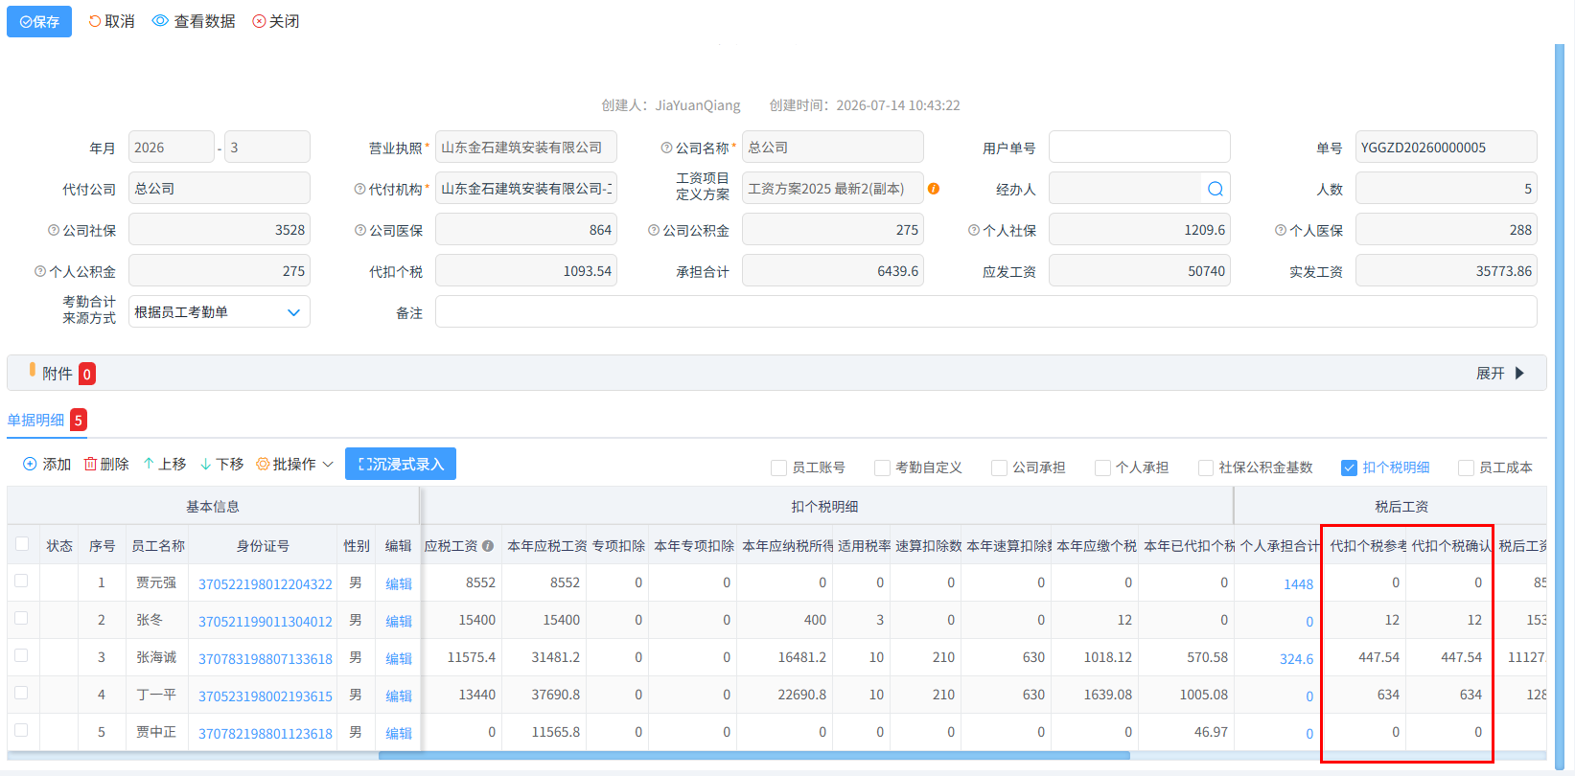1575x776 pixels.
Task: Select the row checkbox for 贾元强
Action: point(21,581)
